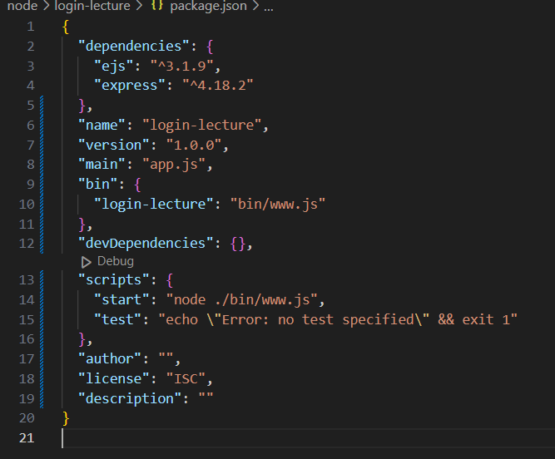
Task: Click the "login-lecture" name value on line 6
Action: (201, 125)
